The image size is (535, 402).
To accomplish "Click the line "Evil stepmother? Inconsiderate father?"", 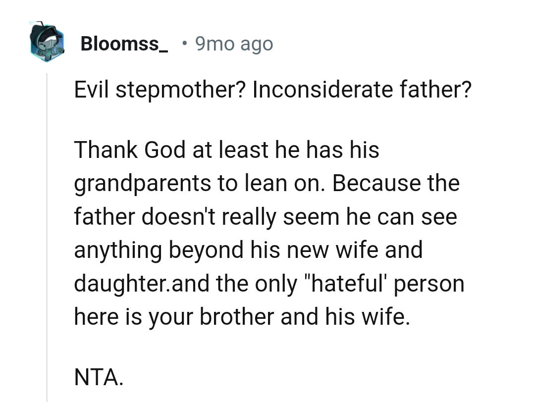I will point(272,90).
